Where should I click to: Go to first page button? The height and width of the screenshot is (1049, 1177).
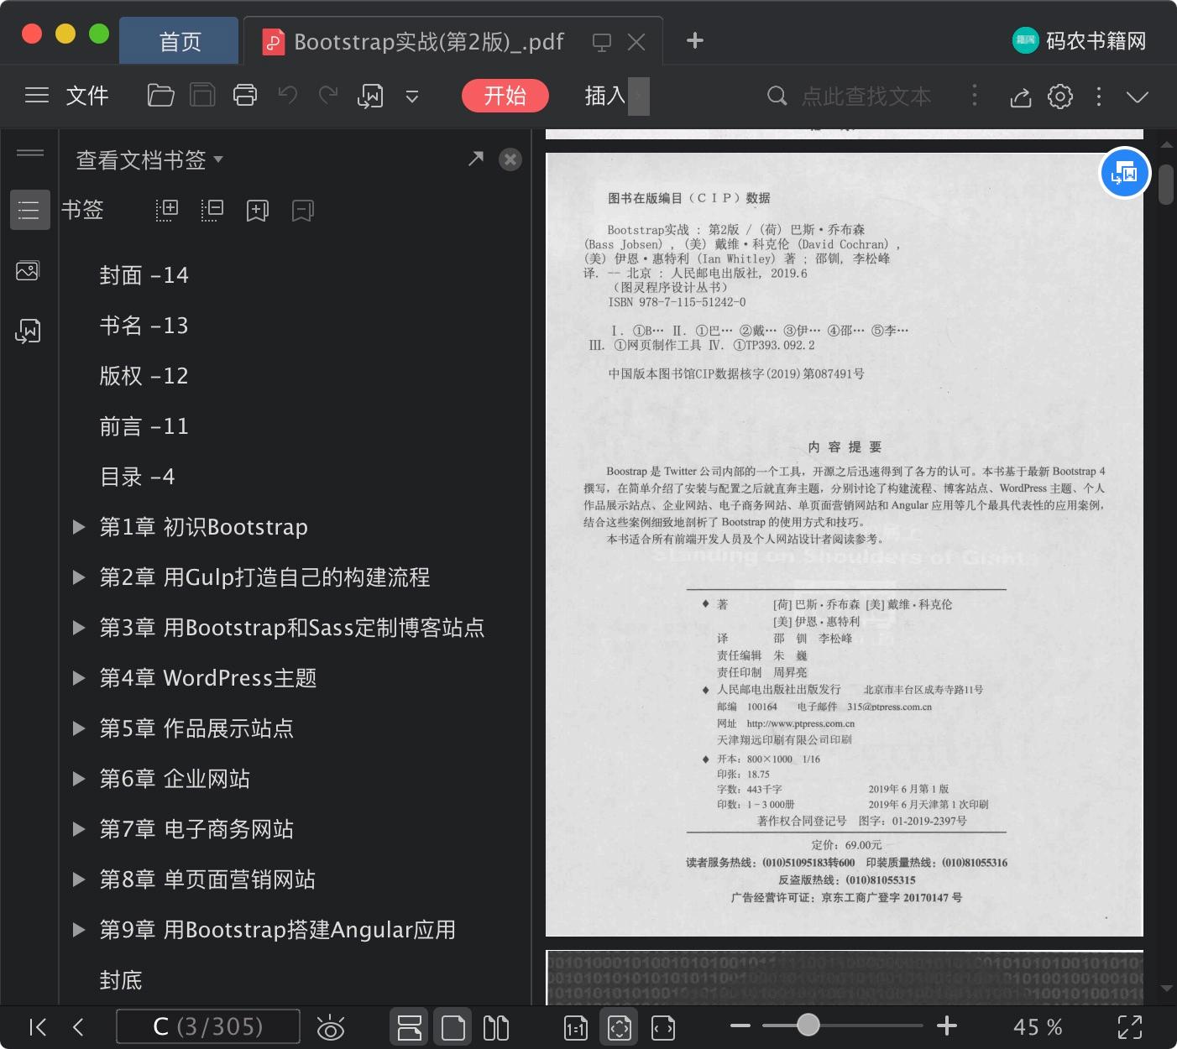pyautogui.click(x=38, y=1027)
